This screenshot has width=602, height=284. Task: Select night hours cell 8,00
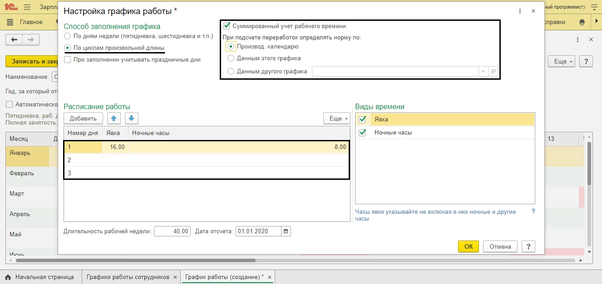[x=239, y=147]
